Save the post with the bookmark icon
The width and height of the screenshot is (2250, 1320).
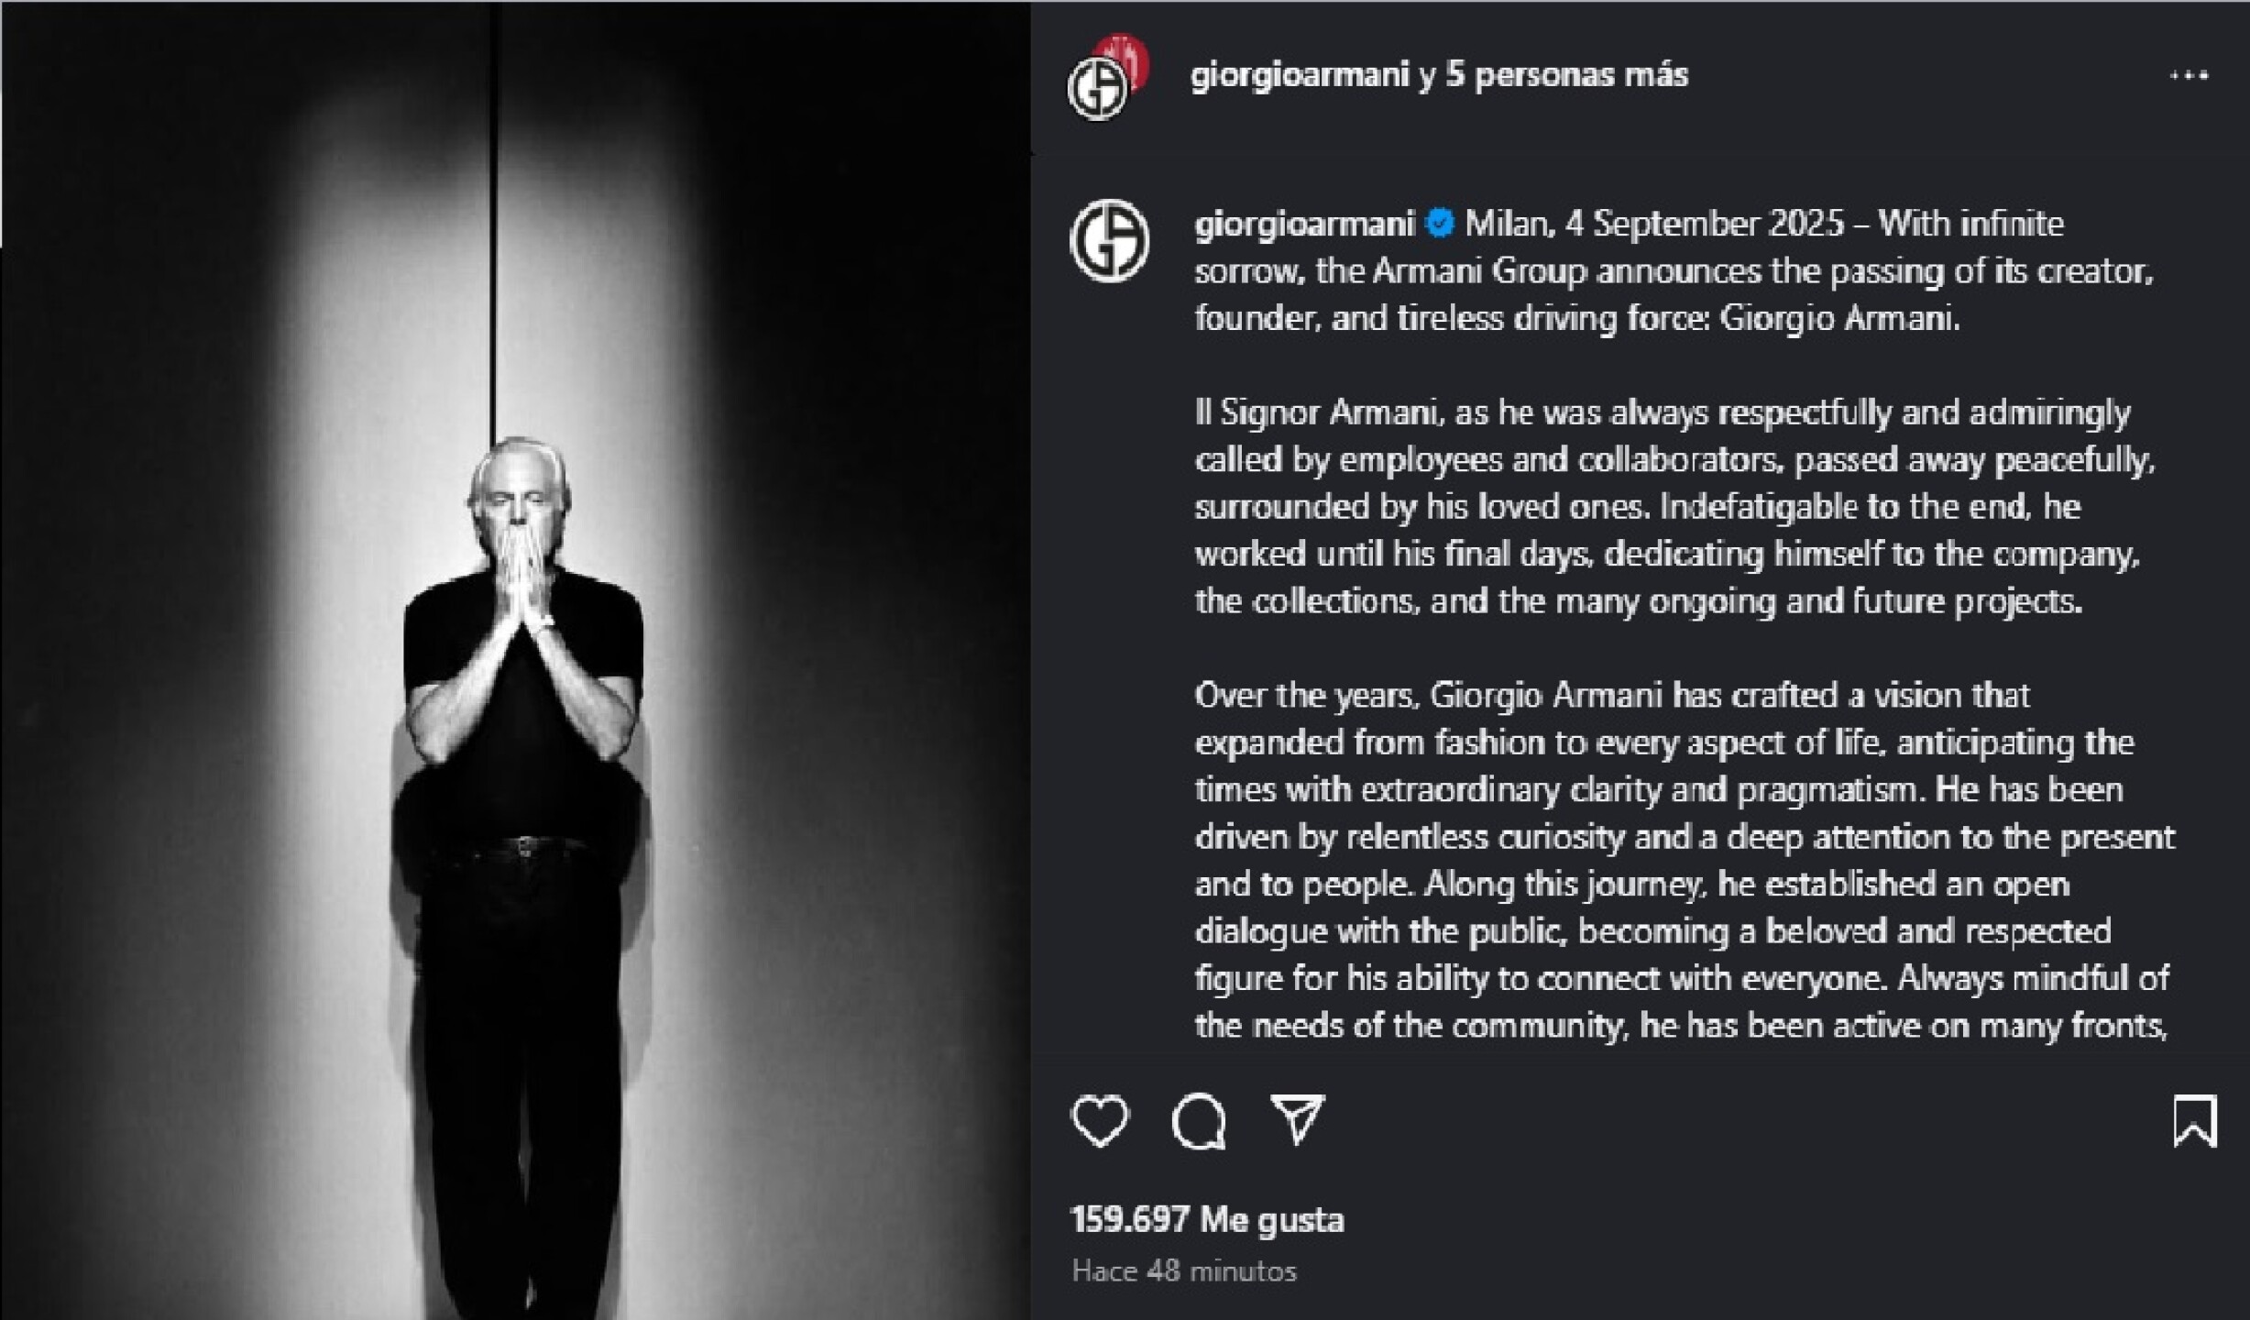(2195, 1120)
